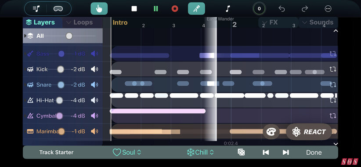Screen dimensions: 361x167
Task: Open the FX tab
Action: click(278, 22)
